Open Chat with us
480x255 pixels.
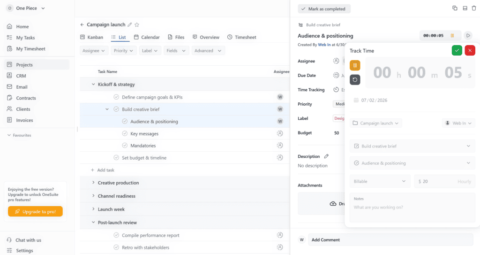coord(24,240)
